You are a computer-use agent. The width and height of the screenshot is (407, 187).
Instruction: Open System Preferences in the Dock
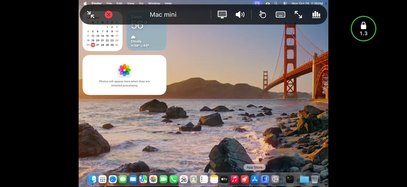(275, 179)
